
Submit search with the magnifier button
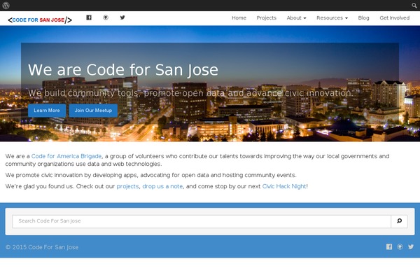pos(400,221)
